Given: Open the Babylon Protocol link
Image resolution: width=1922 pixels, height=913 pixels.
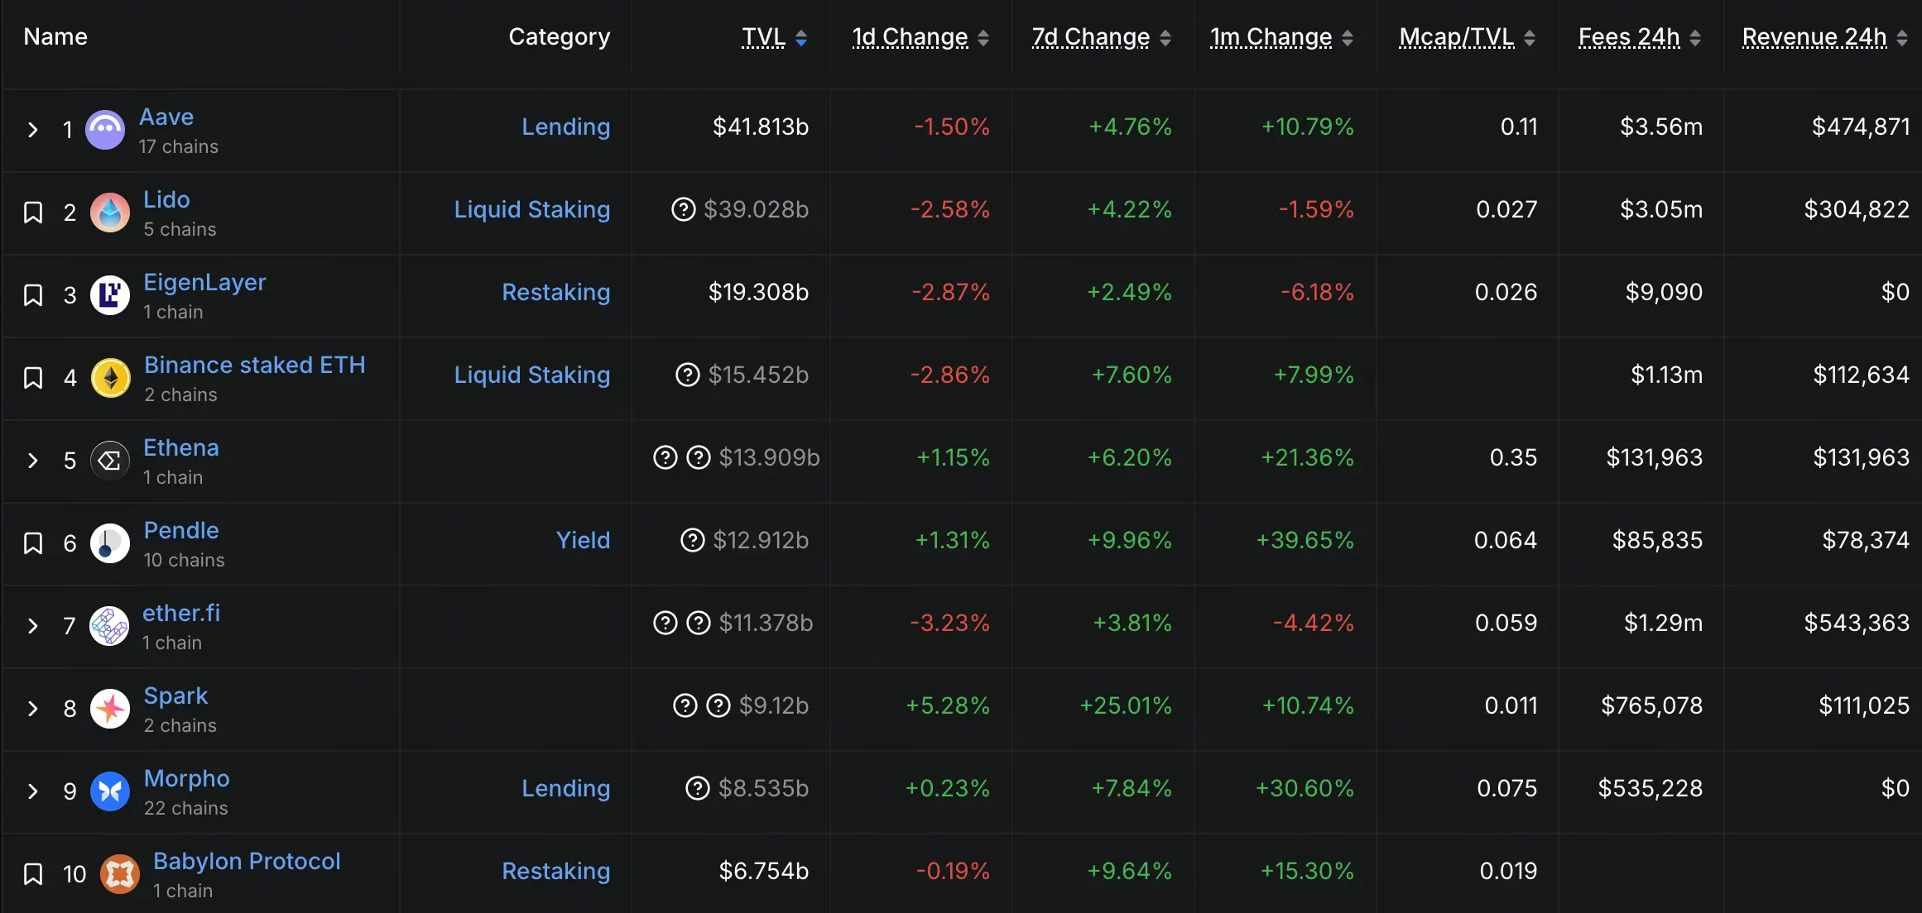Looking at the screenshot, I should click(247, 861).
